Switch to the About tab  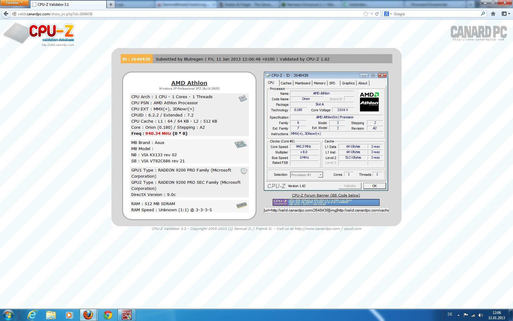[363, 83]
